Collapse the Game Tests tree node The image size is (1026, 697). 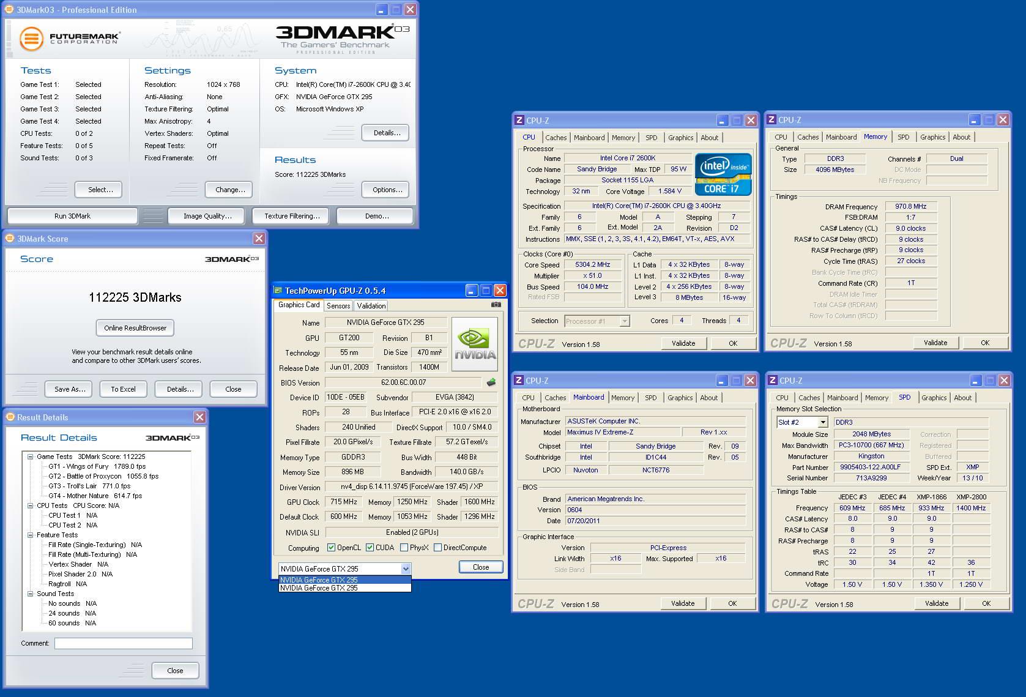click(x=30, y=457)
